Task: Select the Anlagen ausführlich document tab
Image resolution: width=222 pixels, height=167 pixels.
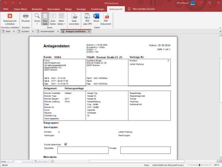Action: (x=75, y=31)
